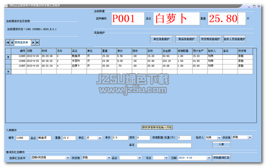
Task: Select unit price cell .70
Action: (x=124, y=67)
